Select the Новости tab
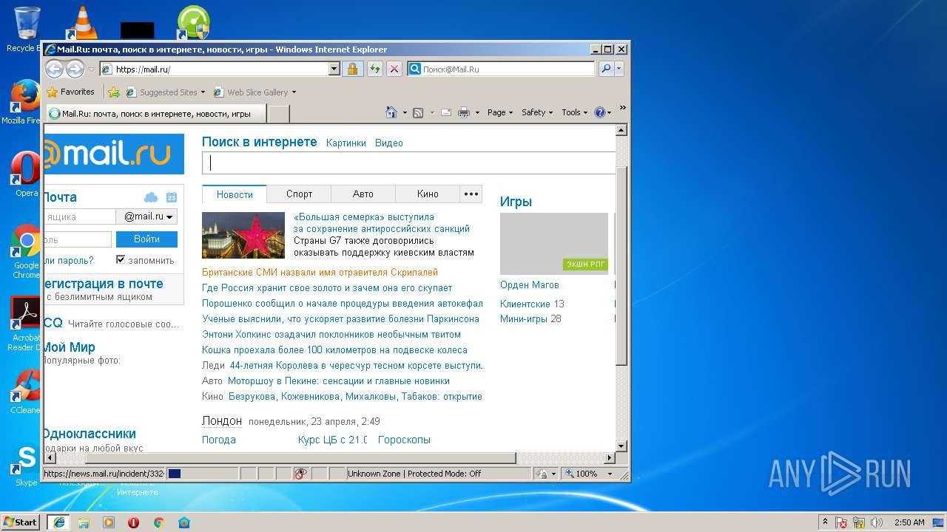This screenshot has width=947, height=532. (235, 194)
